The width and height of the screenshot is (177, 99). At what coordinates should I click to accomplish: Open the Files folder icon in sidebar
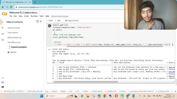click(x=2, y=40)
